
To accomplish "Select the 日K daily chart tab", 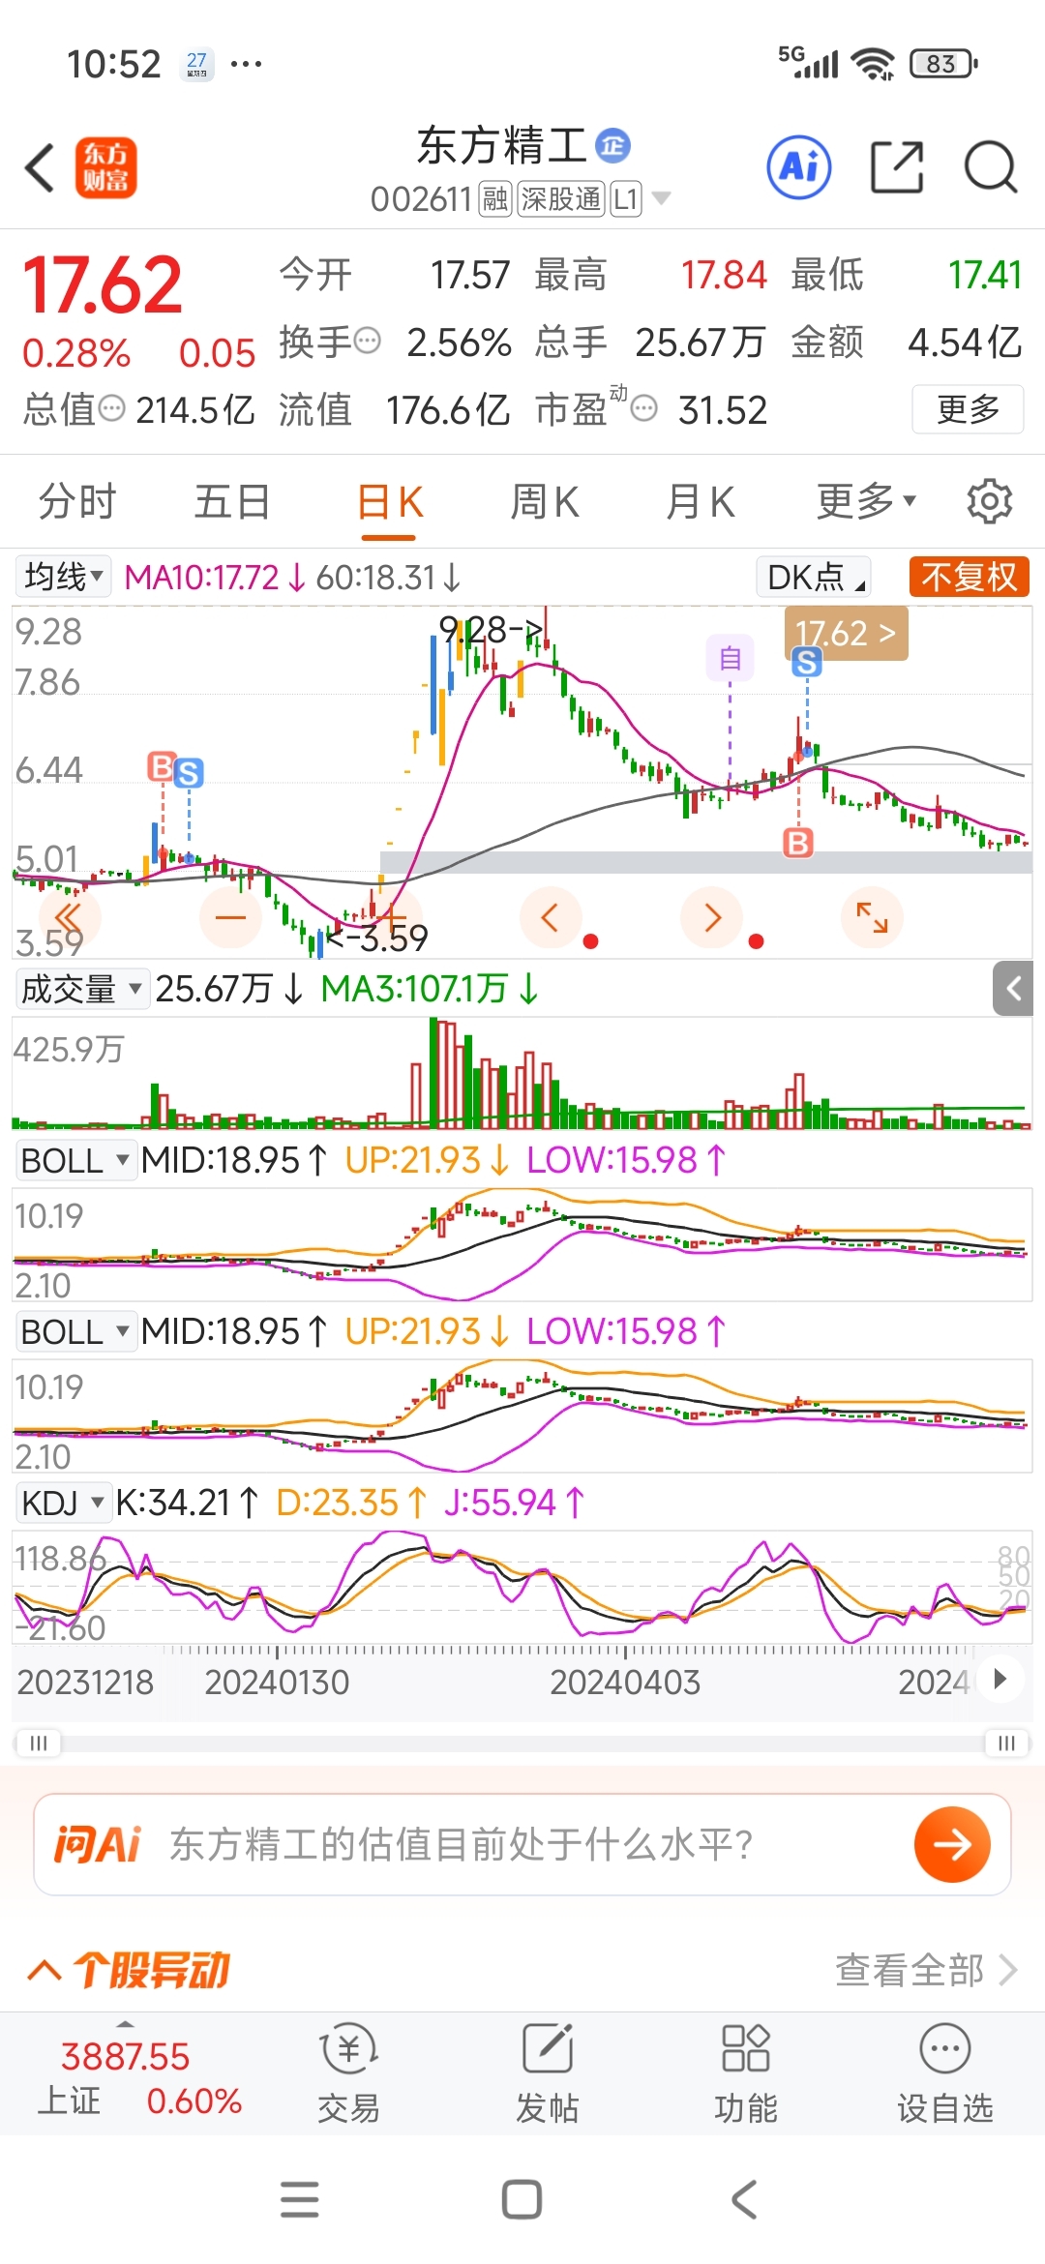I will click(x=390, y=501).
